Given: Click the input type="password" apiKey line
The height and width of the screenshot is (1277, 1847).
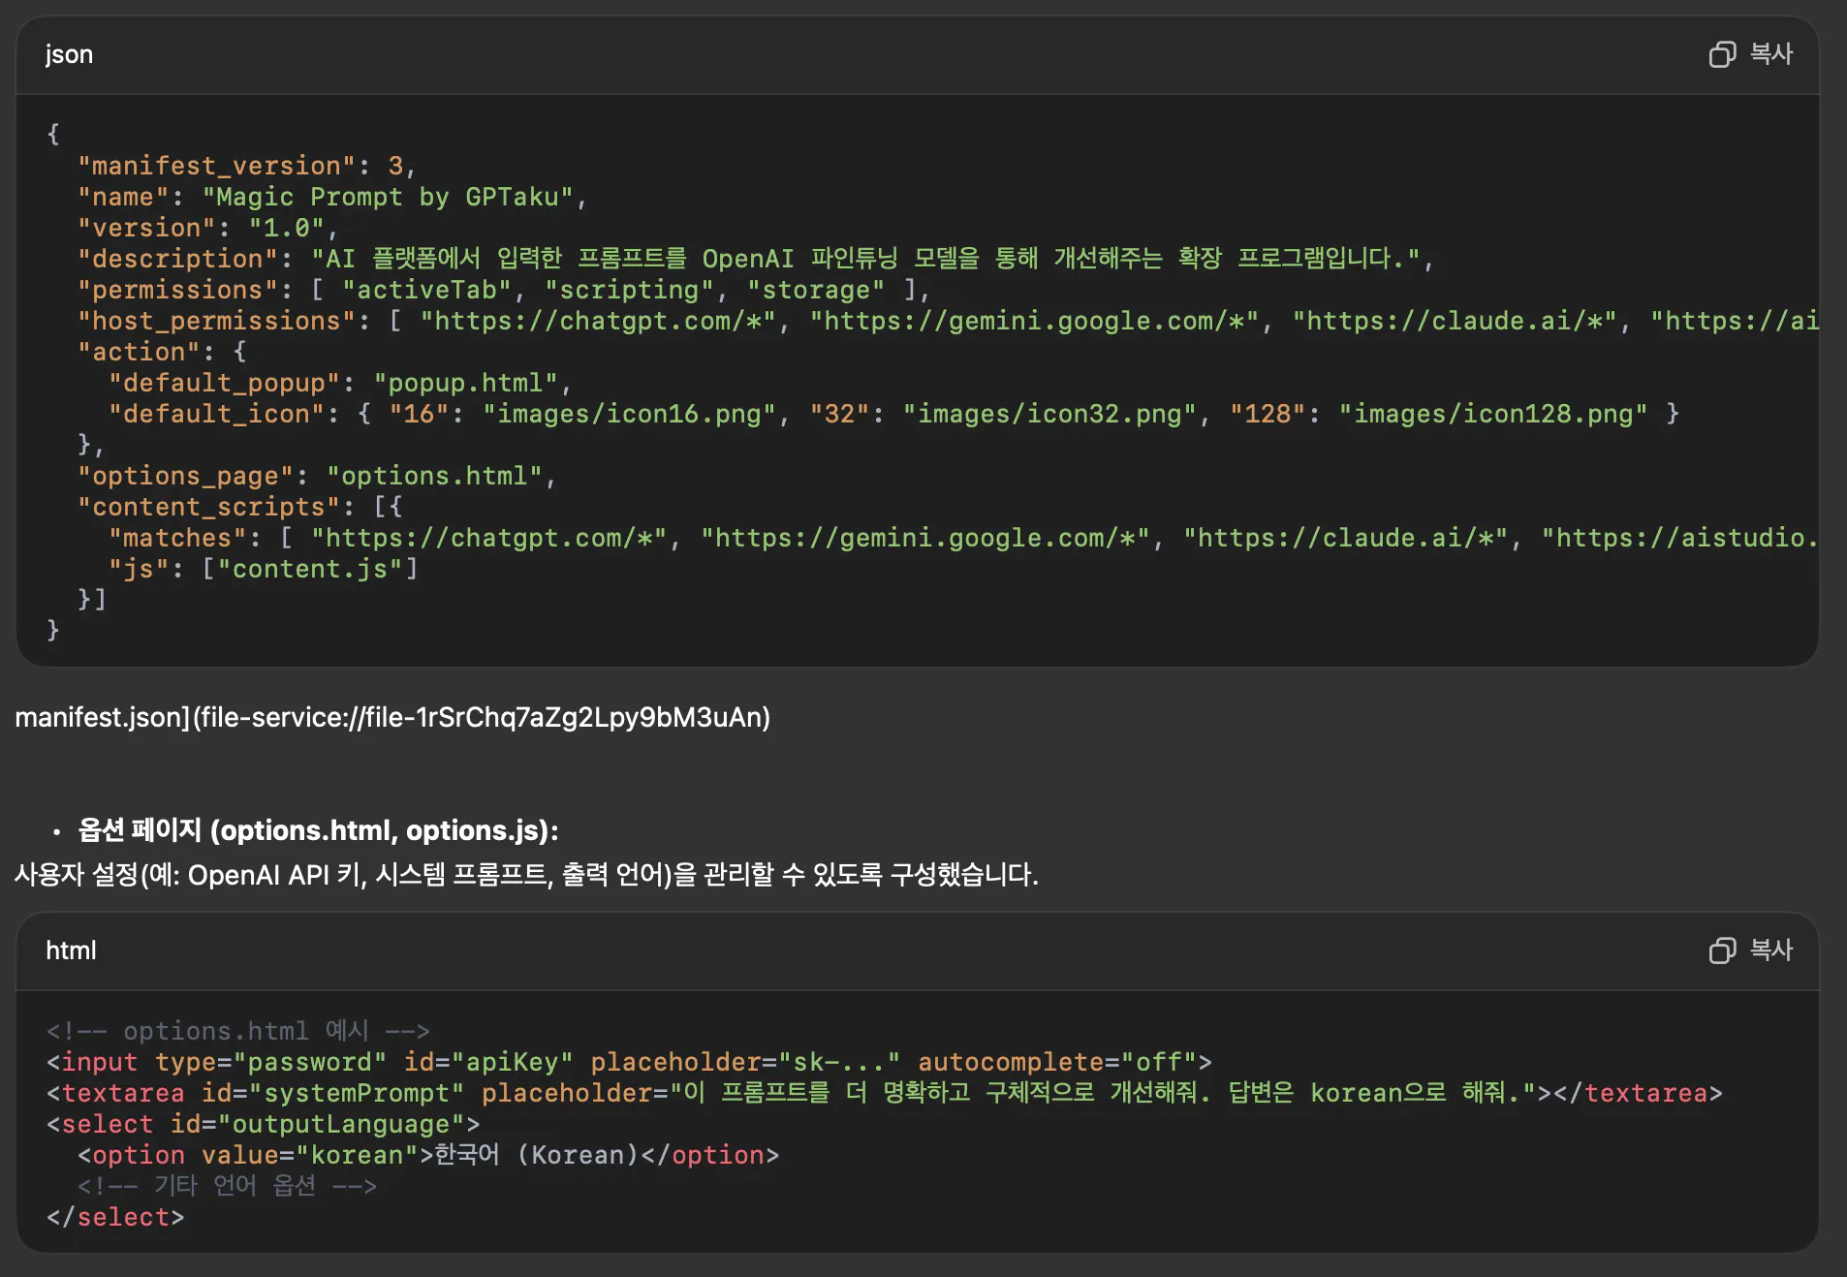Looking at the screenshot, I should point(629,1063).
